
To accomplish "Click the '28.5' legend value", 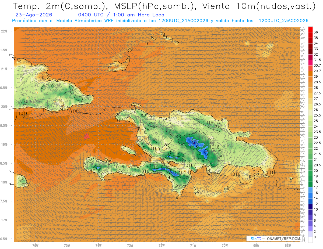I will coord(317,82).
